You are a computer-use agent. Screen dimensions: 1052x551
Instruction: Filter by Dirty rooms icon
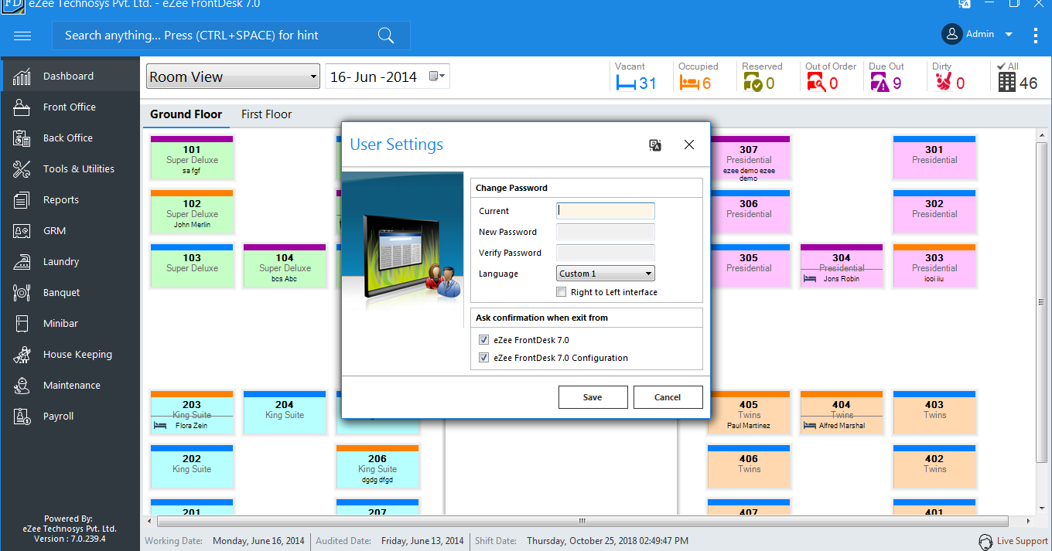(x=942, y=83)
